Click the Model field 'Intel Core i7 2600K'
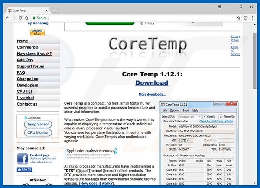The width and height of the screenshot is (260, 188). pyautogui.click(x=205, y=126)
